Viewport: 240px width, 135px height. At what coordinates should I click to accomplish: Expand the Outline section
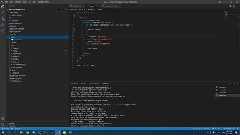10,123
